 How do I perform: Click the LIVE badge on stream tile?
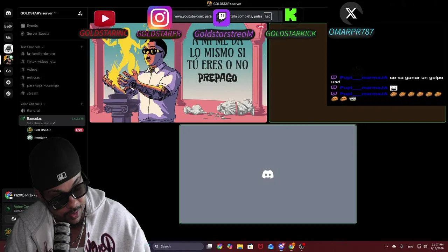pyautogui.click(x=260, y=27)
